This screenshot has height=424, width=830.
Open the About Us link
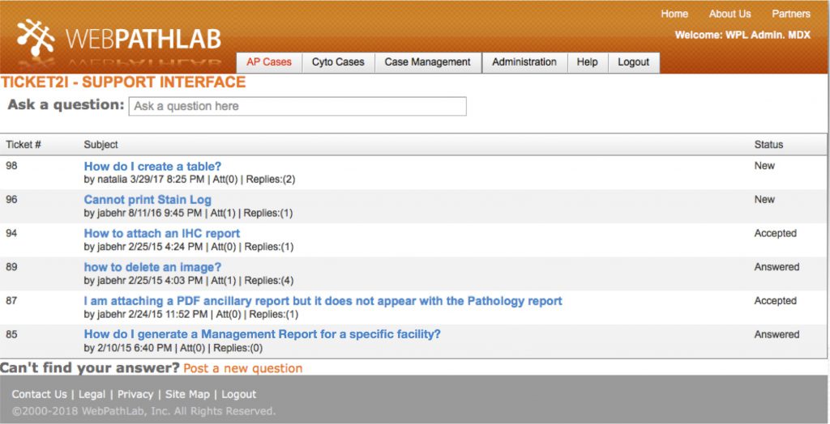tap(730, 15)
